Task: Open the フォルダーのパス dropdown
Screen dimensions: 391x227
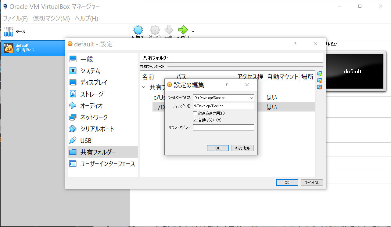Action: coord(251,98)
